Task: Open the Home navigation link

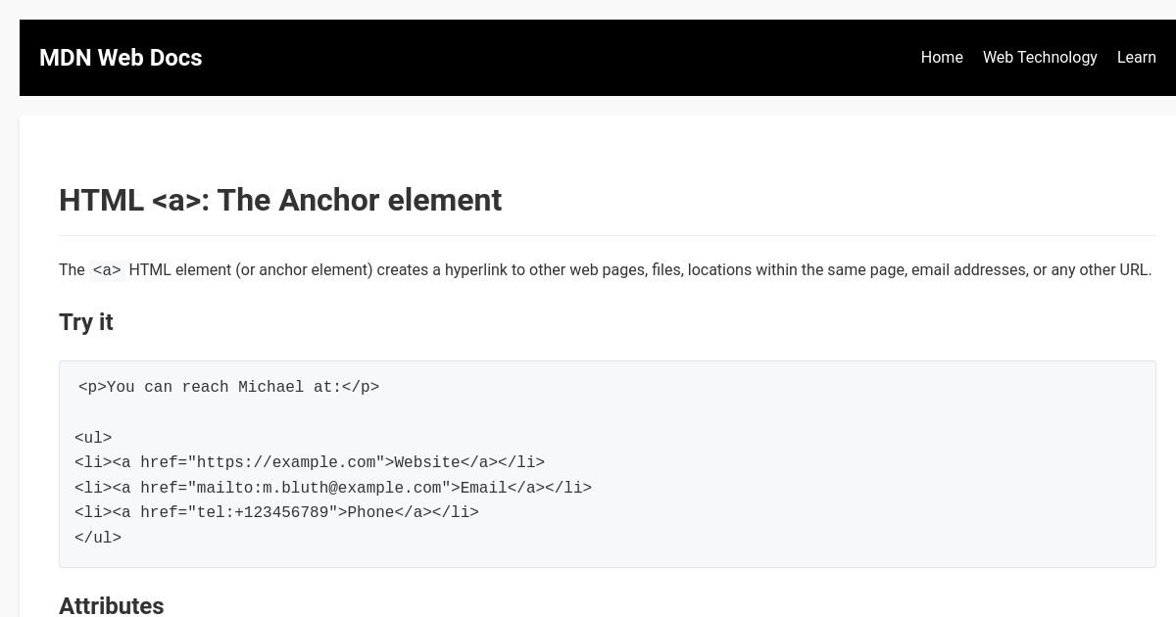Action: 942,58
